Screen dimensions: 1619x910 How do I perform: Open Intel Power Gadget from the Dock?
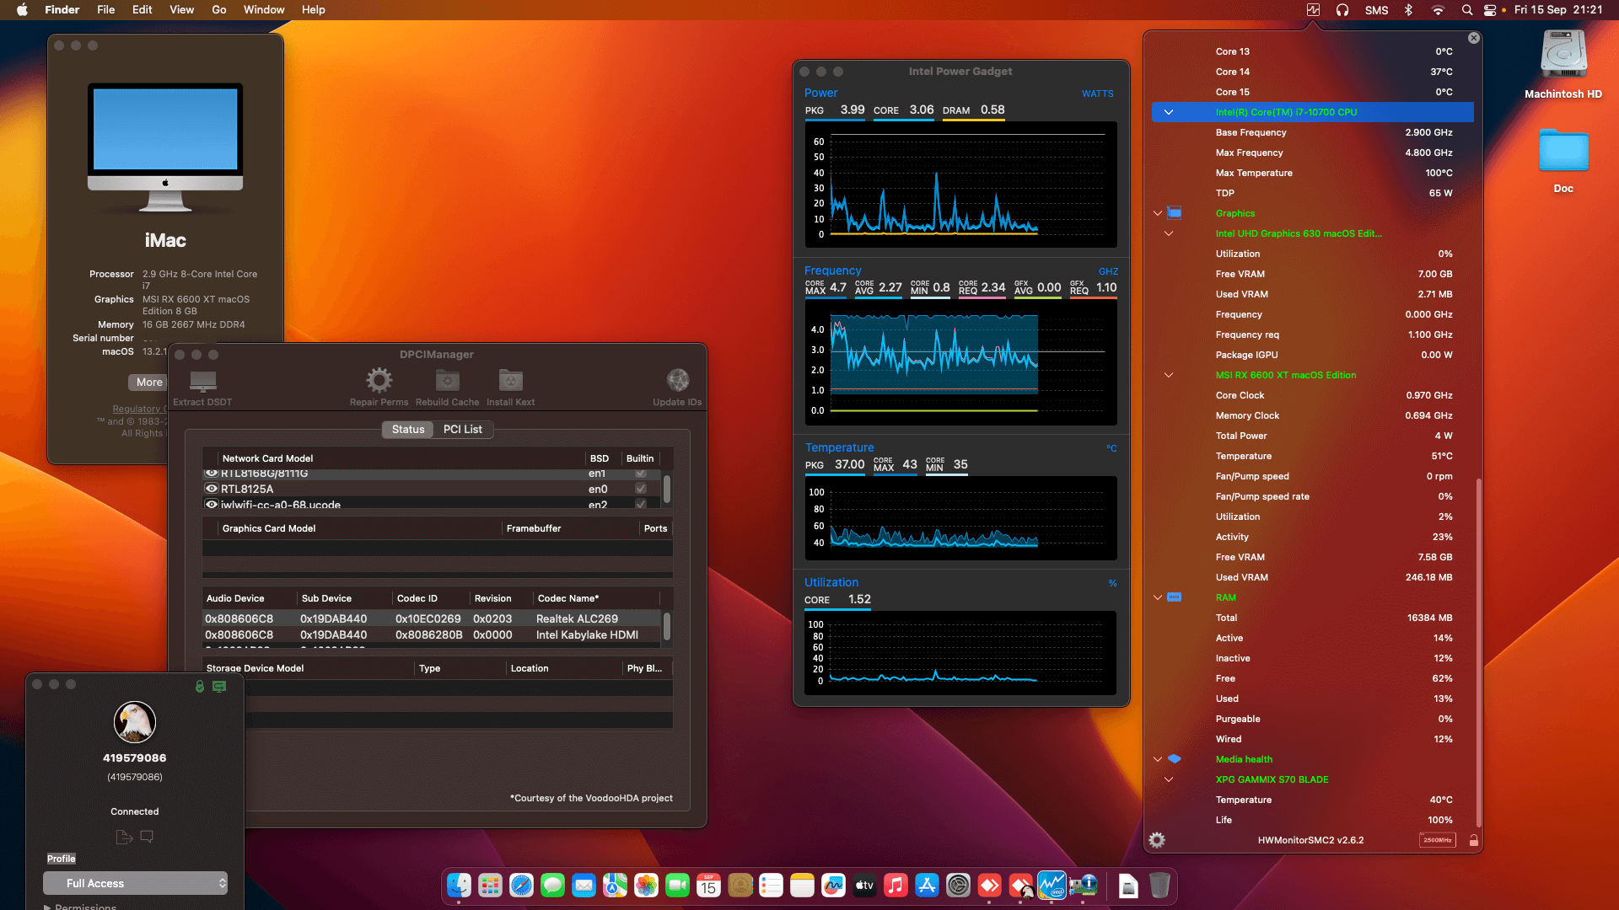coord(1052,886)
